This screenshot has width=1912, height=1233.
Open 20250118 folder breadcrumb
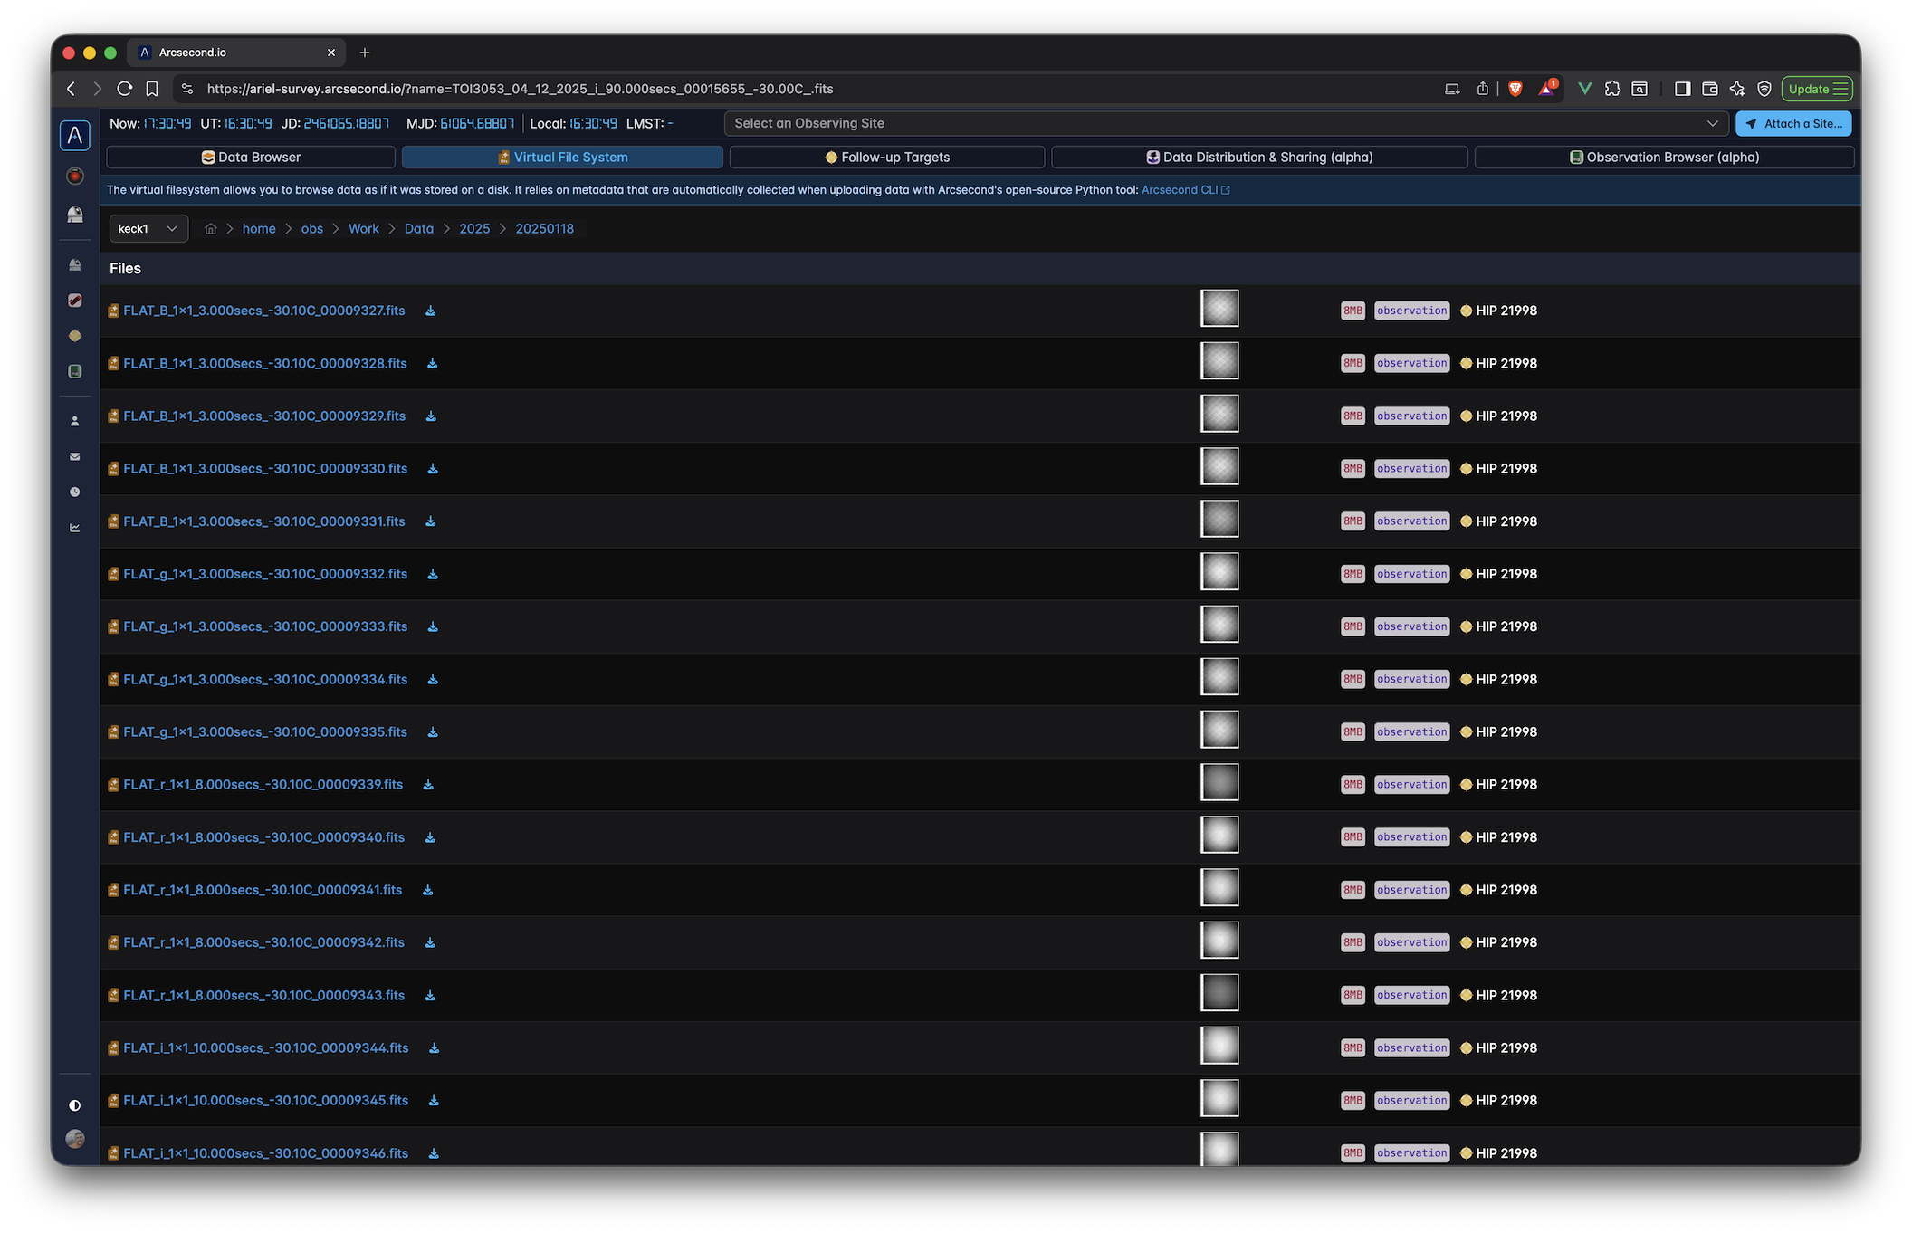(545, 229)
